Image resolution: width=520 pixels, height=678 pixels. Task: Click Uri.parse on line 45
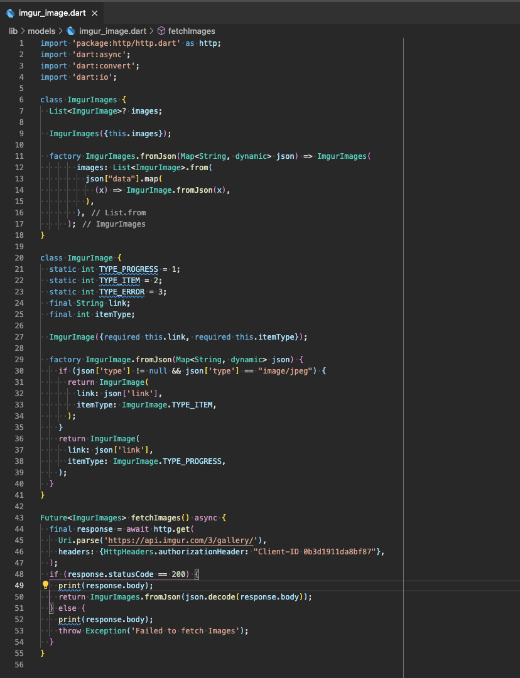[x=79, y=541]
